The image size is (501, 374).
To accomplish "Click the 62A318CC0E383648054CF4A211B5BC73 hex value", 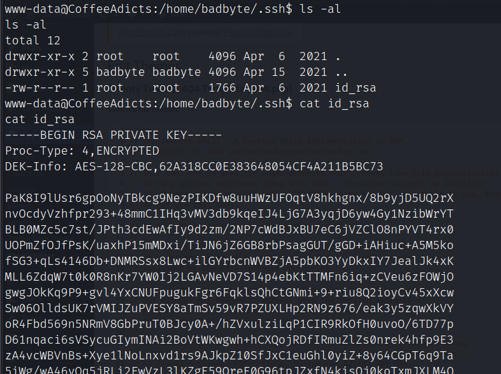I will [272, 167].
